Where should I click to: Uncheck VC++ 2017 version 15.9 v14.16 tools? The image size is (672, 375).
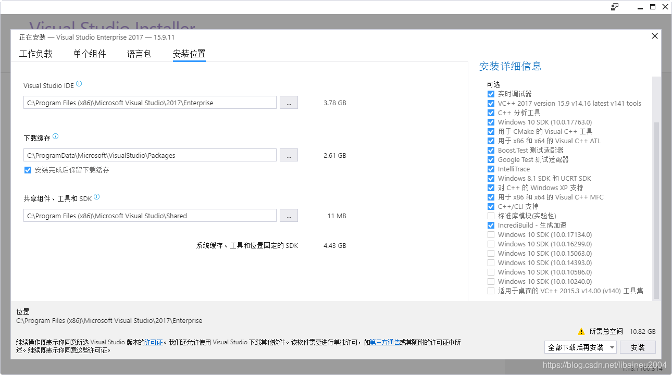(491, 103)
